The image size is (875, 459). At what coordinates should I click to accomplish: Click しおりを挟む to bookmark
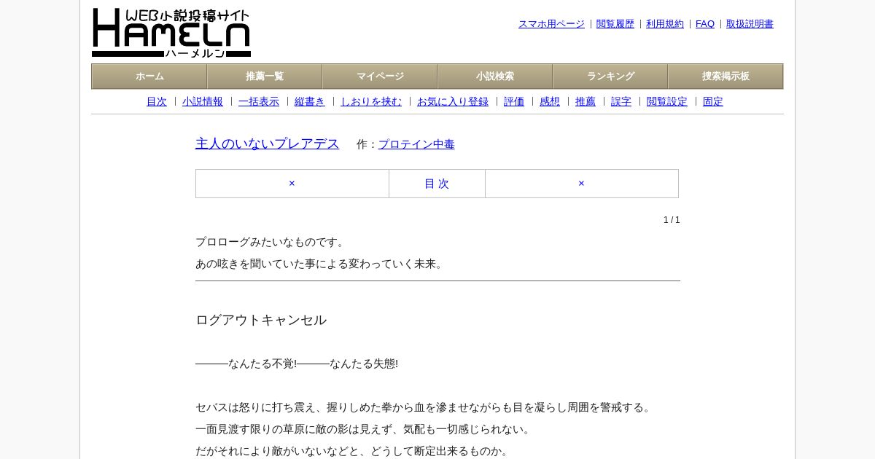(x=371, y=102)
